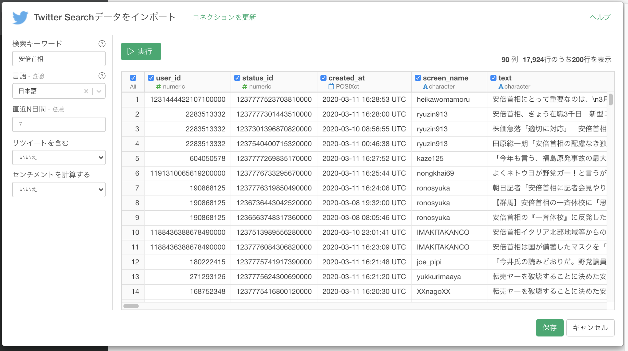Click the Twitter bird logo icon

(x=20, y=17)
